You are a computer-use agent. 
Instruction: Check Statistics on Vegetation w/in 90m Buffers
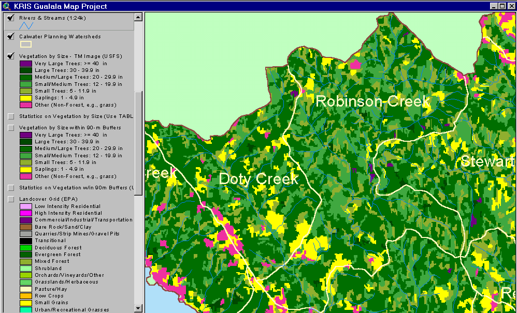11,188
